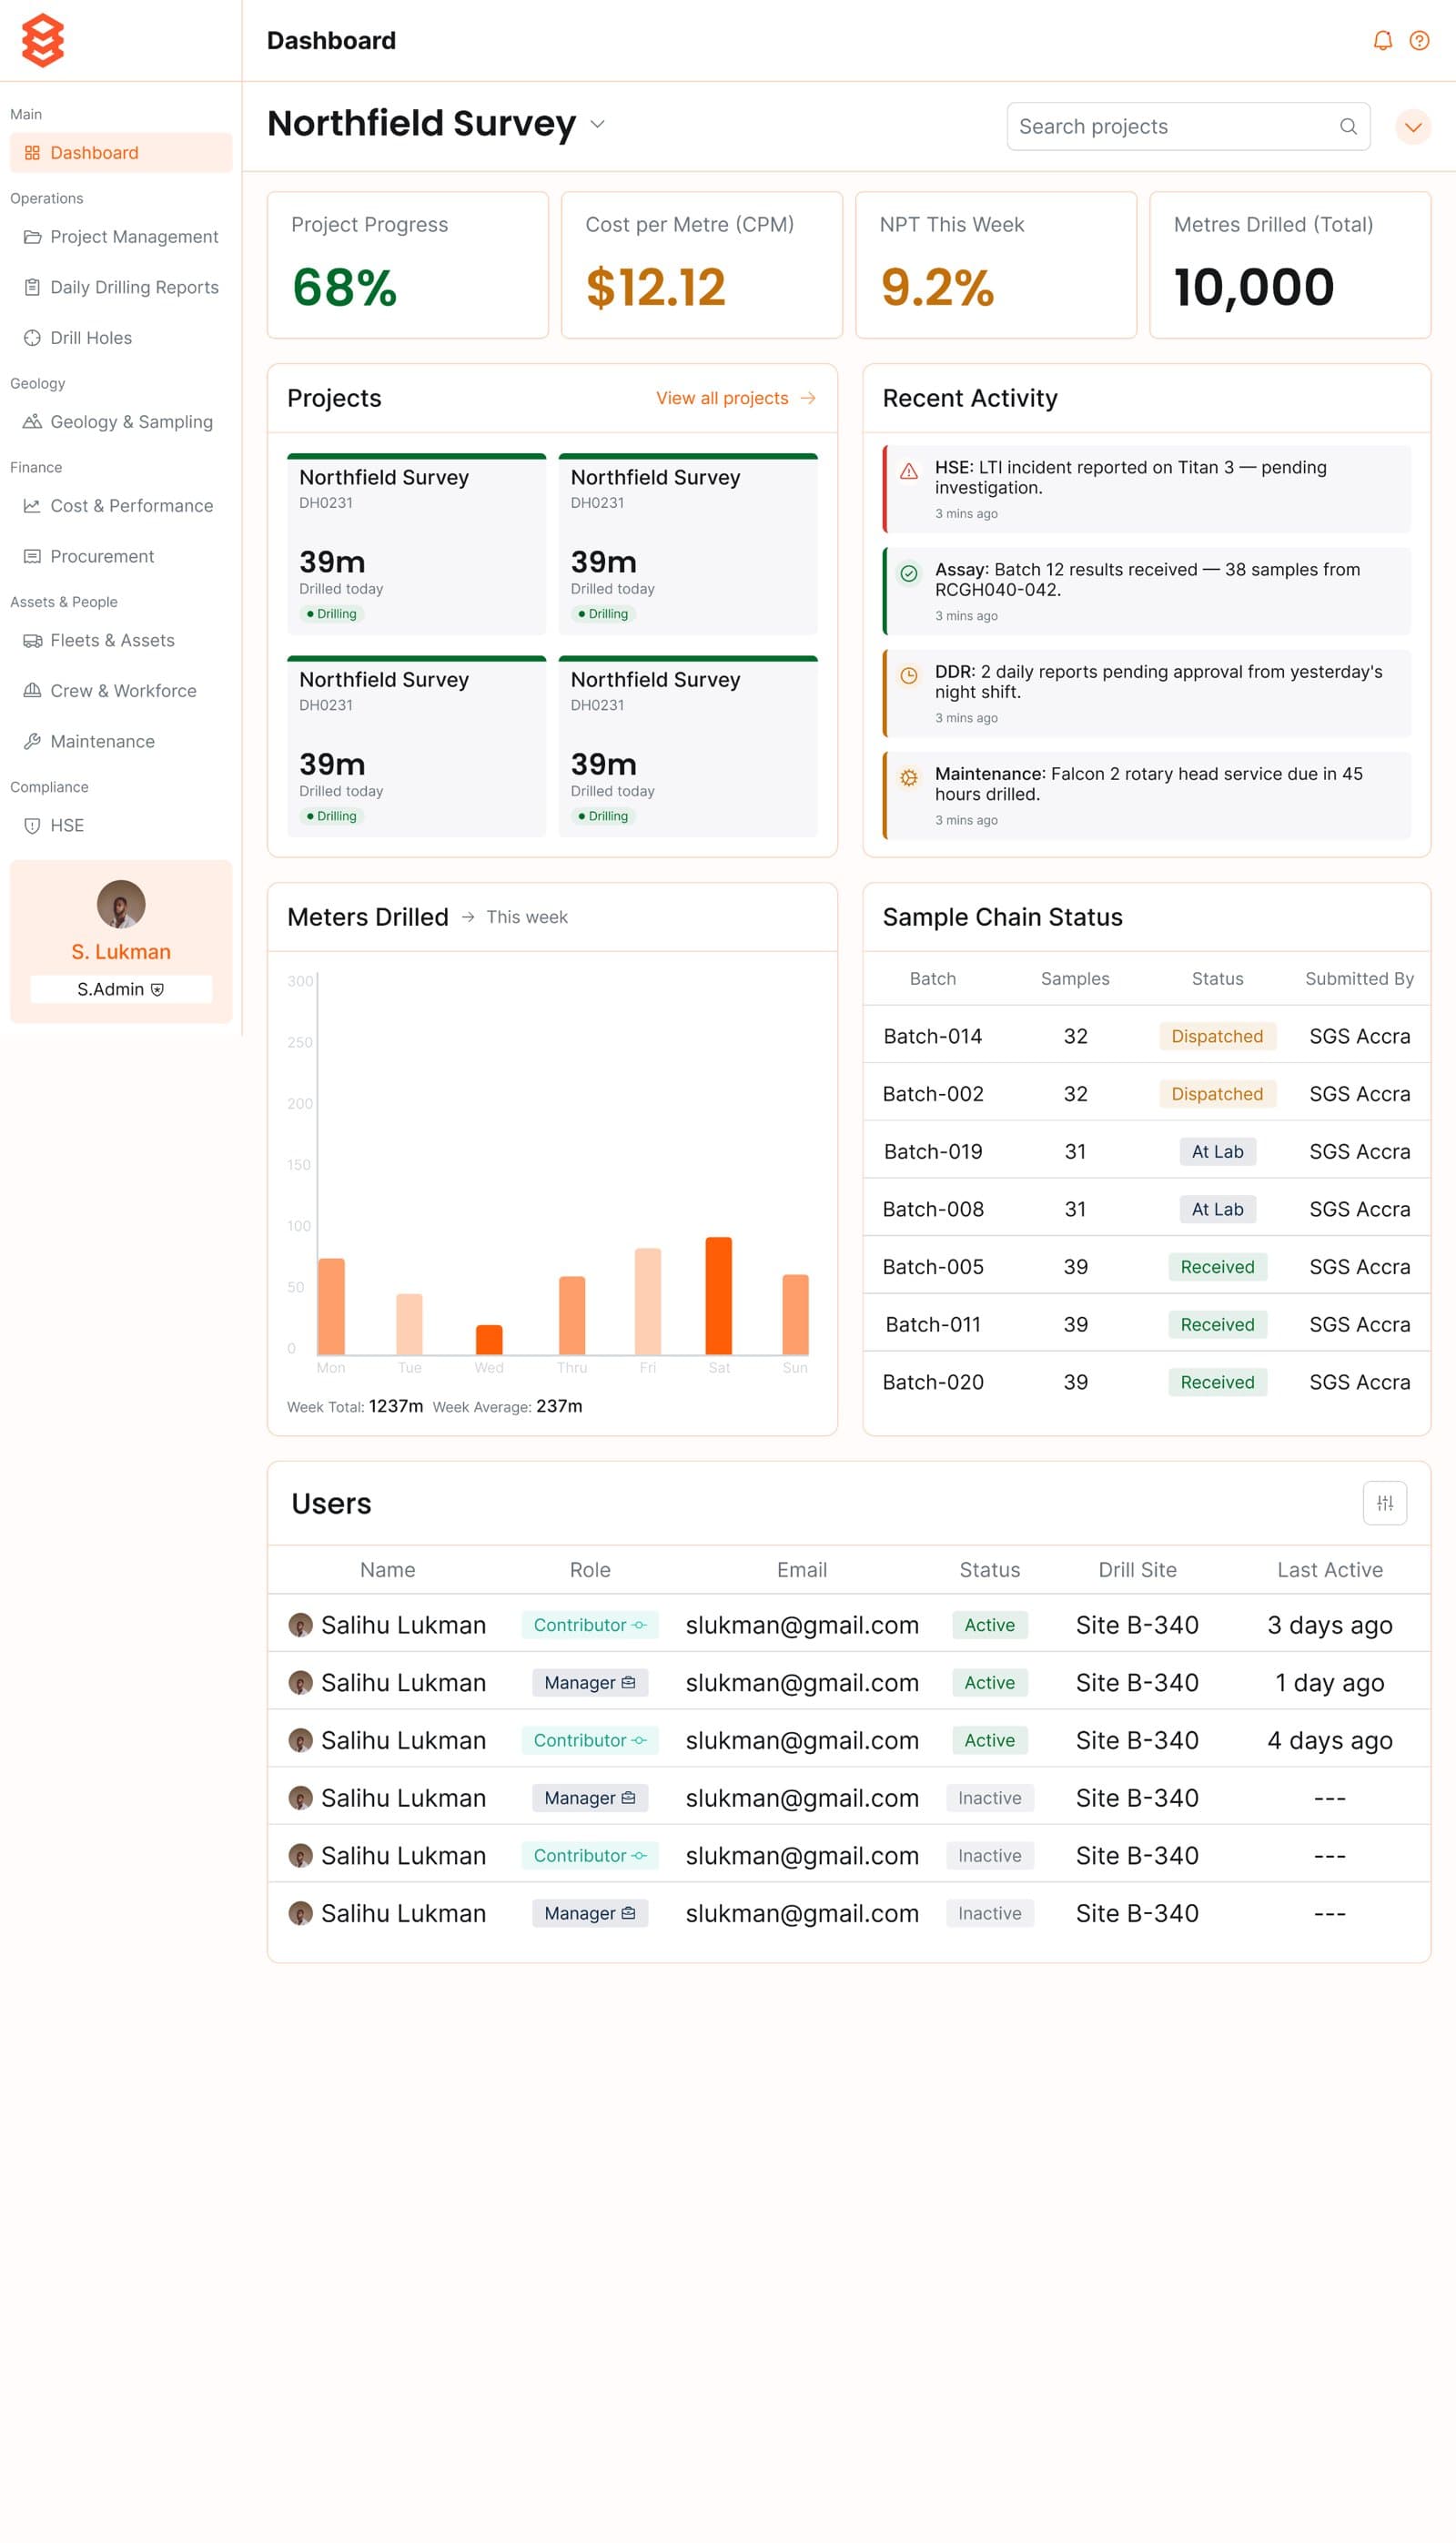This screenshot has width=1456, height=2543.
Task: Click Batch-020 in the sample table
Action: point(933,1382)
